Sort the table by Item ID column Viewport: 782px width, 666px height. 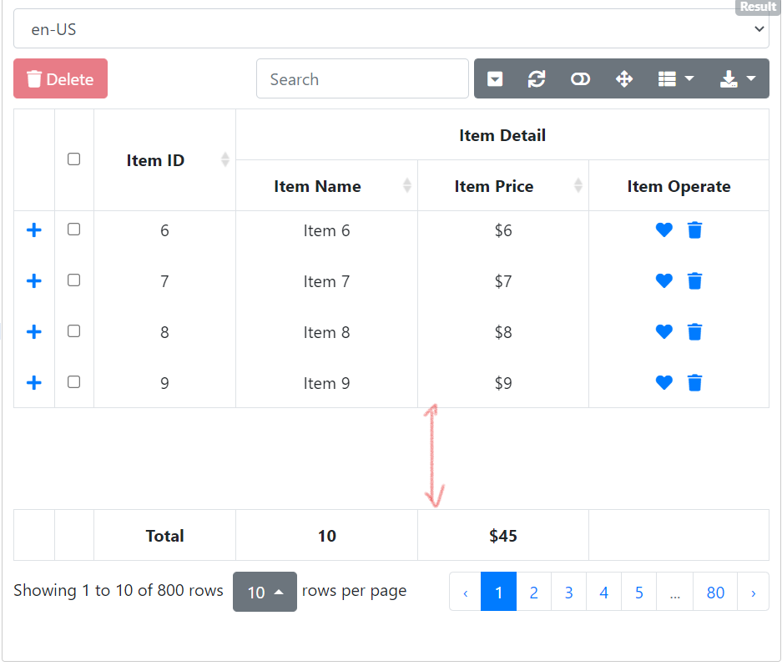tap(155, 160)
